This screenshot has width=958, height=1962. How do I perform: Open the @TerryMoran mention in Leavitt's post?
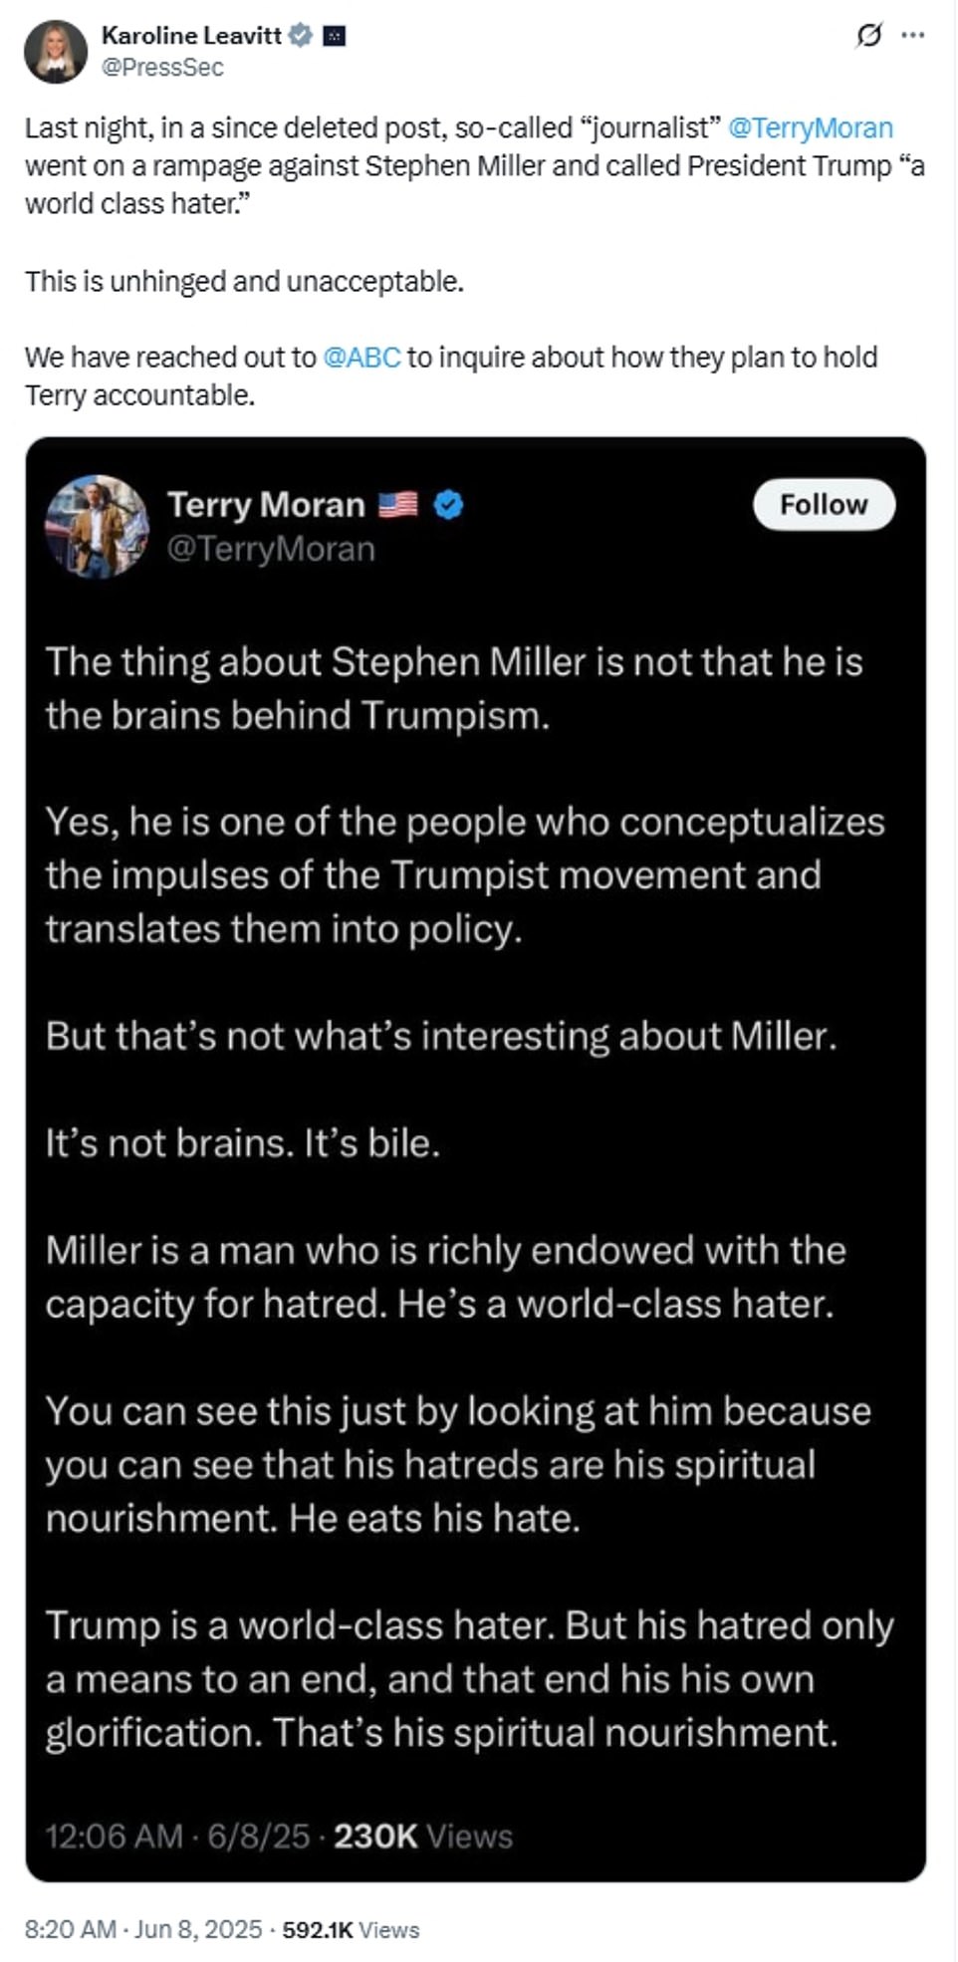tap(810, 128)
